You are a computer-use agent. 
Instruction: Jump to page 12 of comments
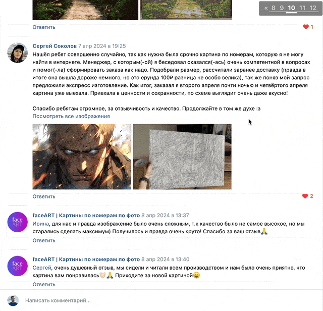click(x=313, y=8)
